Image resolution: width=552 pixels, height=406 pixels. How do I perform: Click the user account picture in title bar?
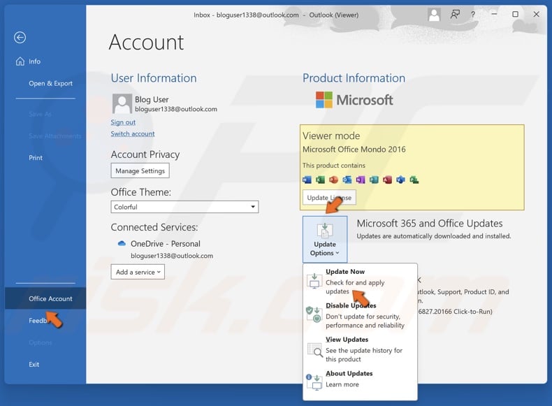(434, 15)
